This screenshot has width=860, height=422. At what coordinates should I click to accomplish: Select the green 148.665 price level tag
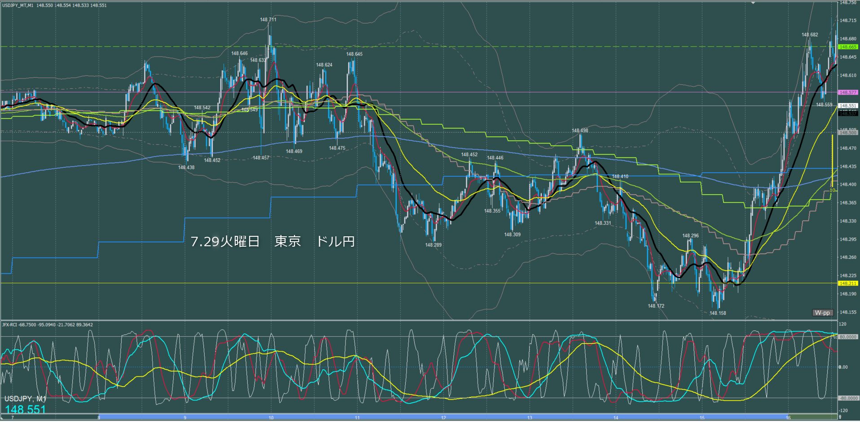[x=848, y=47]
